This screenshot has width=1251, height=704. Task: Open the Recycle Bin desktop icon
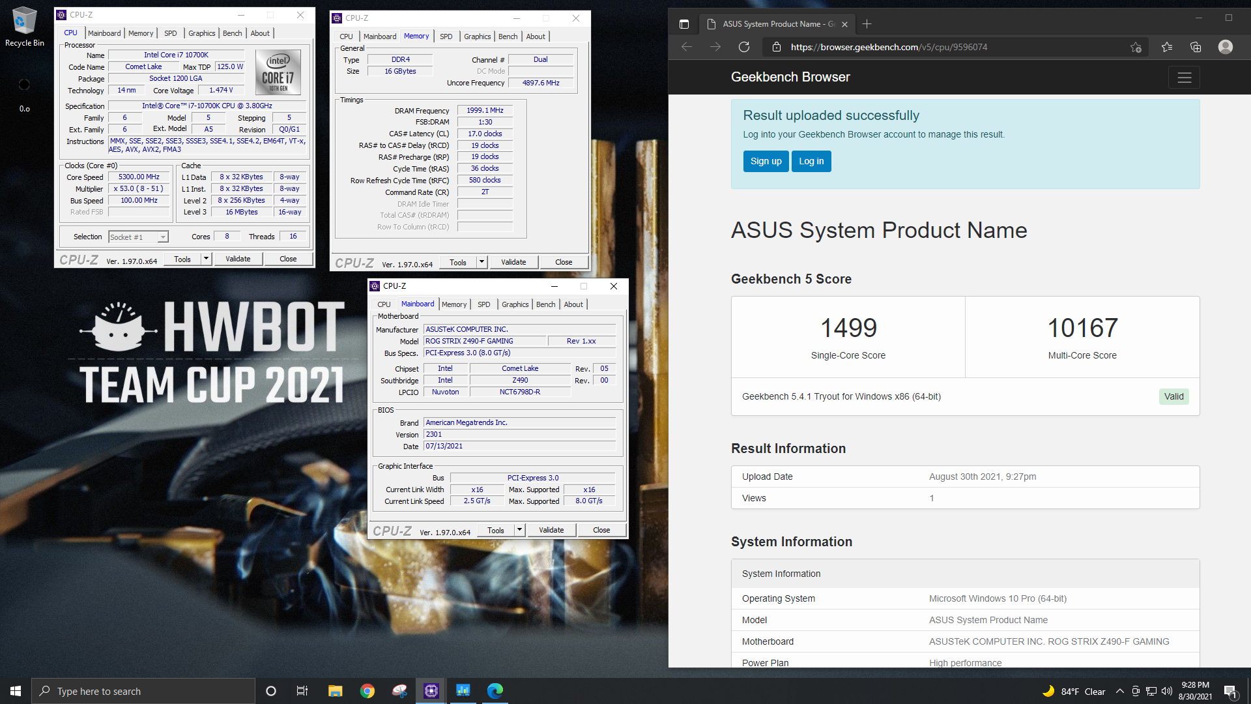tap(25, 27)
